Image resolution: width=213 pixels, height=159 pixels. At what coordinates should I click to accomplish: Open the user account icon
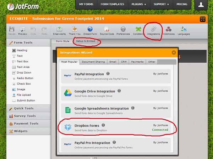pos(201,5)
